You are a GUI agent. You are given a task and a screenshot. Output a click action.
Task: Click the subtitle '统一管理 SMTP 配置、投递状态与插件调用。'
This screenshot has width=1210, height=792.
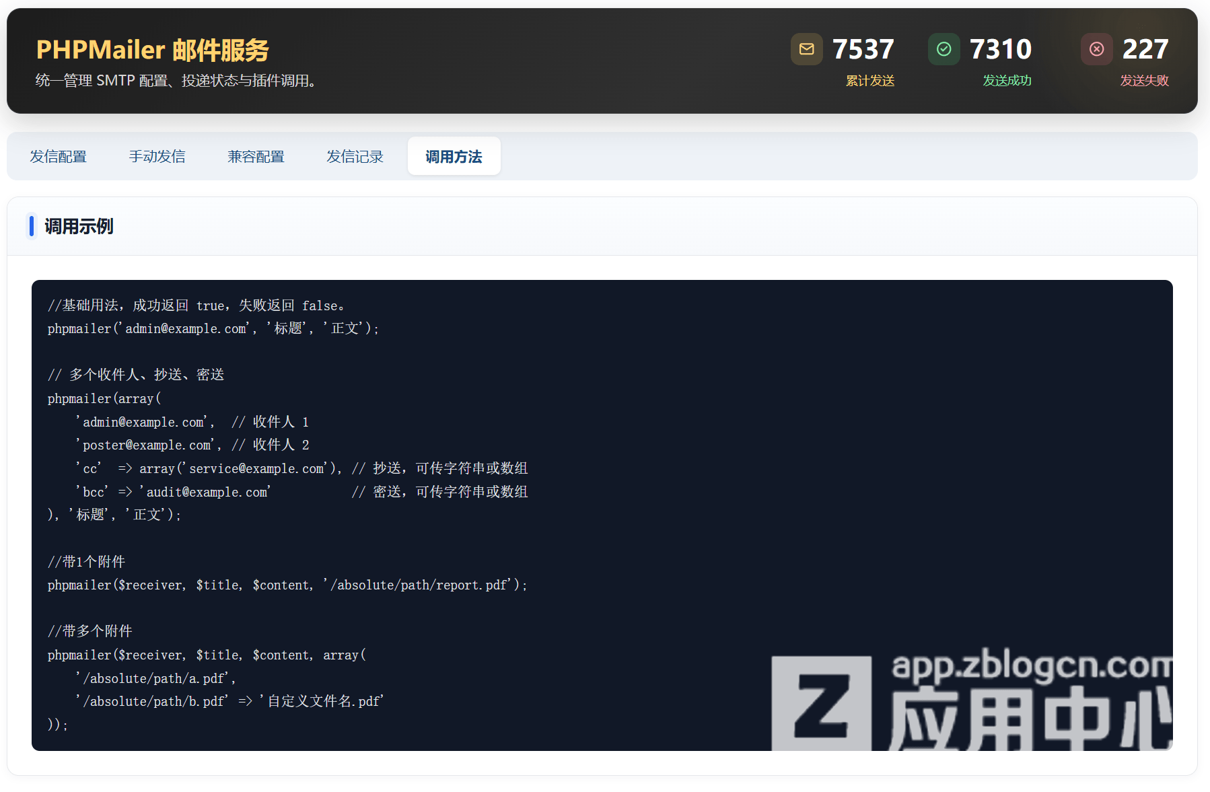tap(176, 81)
